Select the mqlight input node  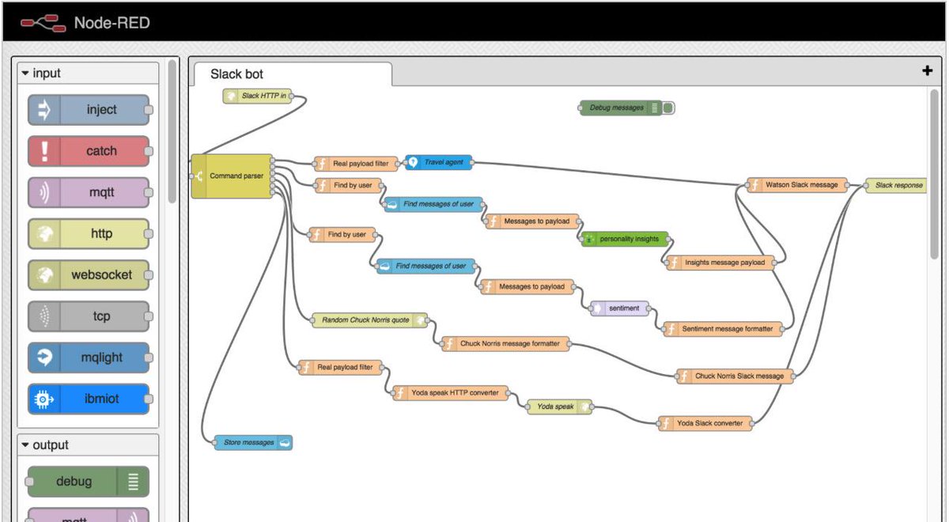coord(89,357)
